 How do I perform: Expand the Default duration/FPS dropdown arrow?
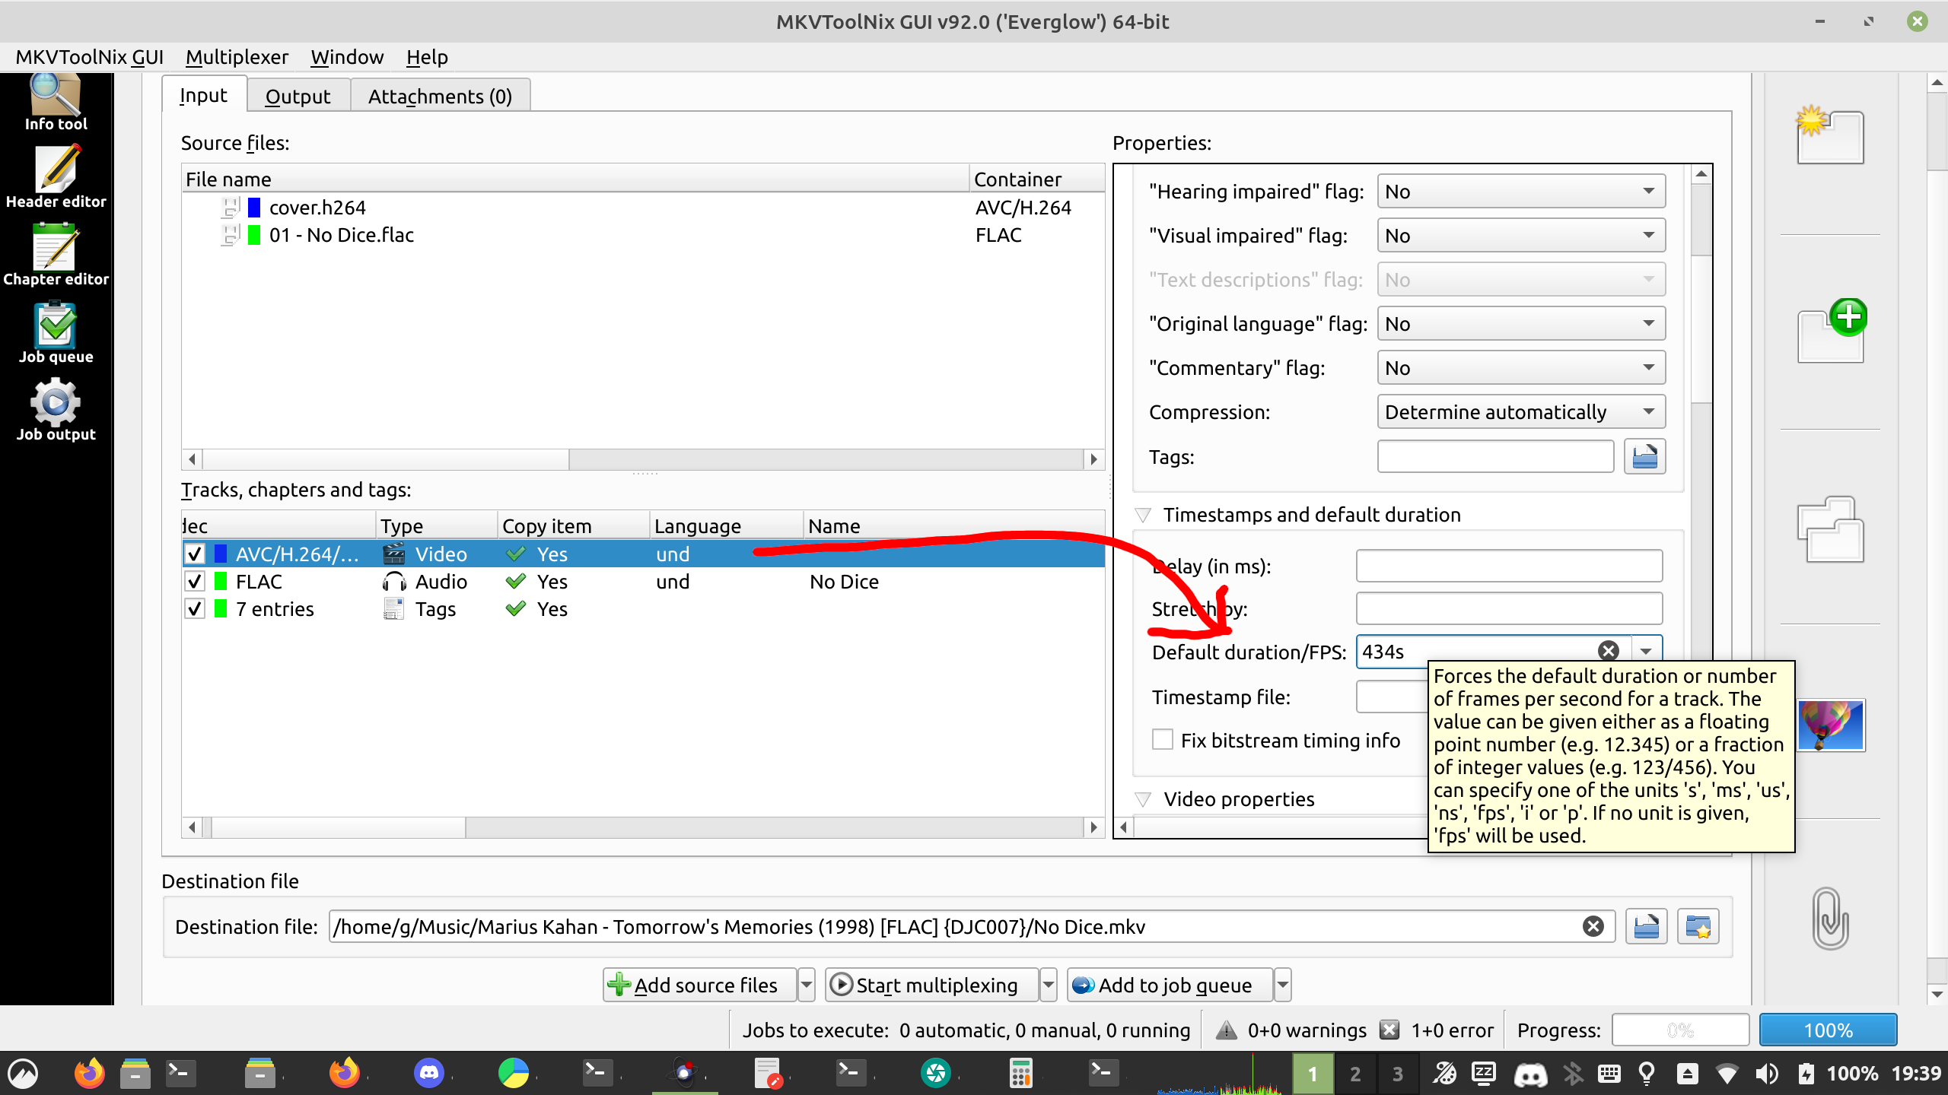click(1646, 651)
